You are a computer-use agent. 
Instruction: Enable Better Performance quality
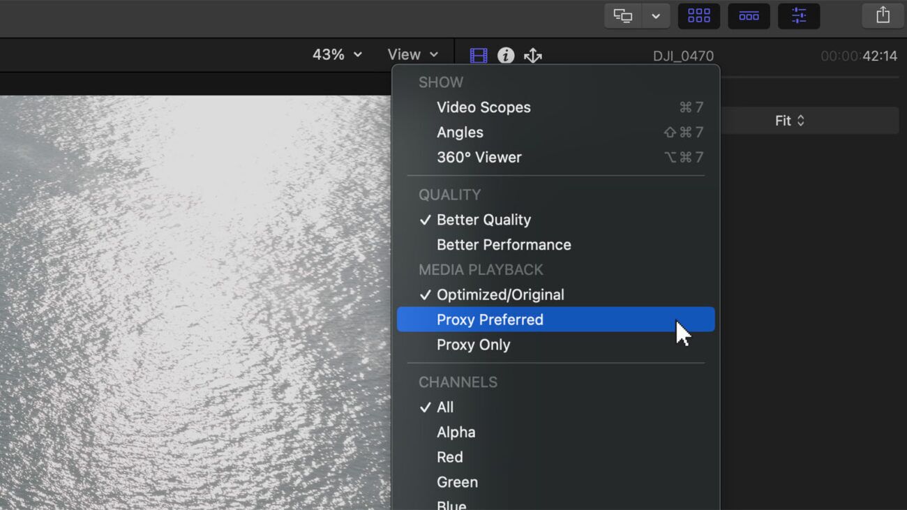click(504, 244)
